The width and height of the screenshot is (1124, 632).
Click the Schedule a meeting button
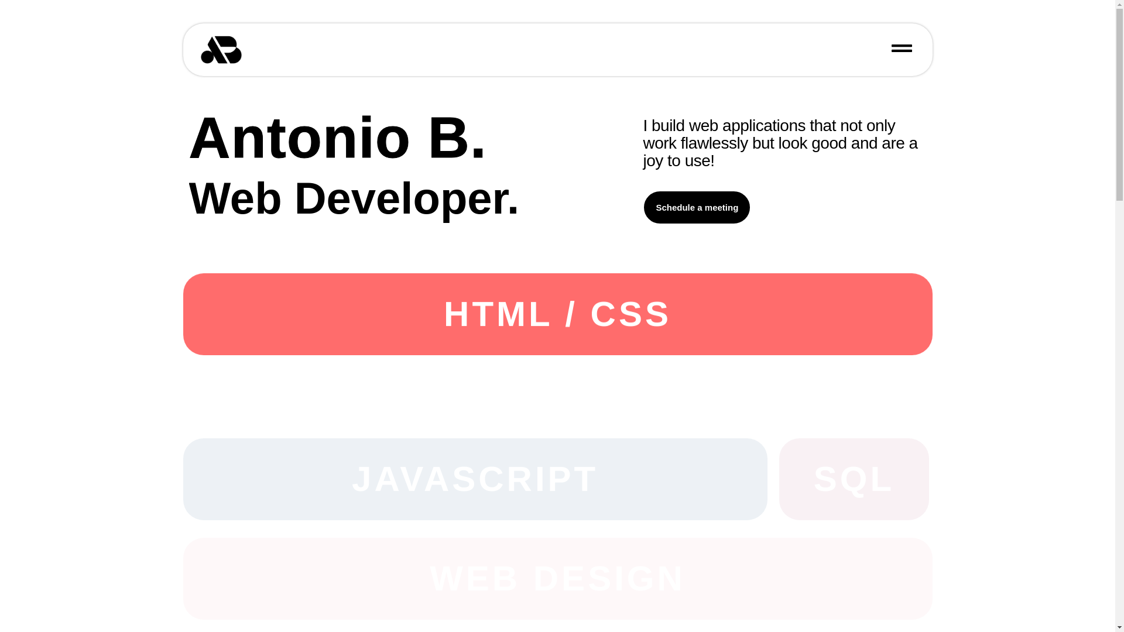coord(697,208)
